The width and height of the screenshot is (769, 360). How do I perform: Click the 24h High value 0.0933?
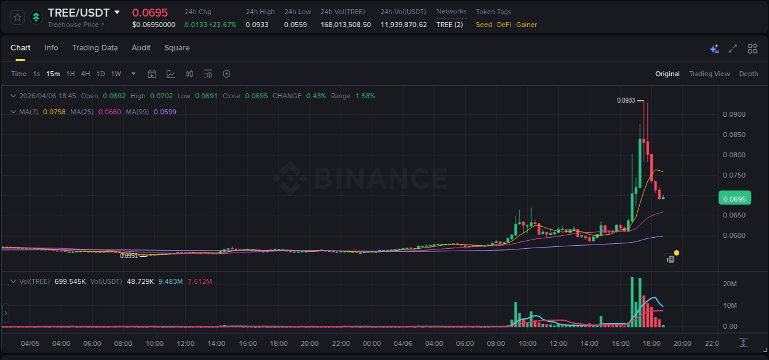coord(256,25)
